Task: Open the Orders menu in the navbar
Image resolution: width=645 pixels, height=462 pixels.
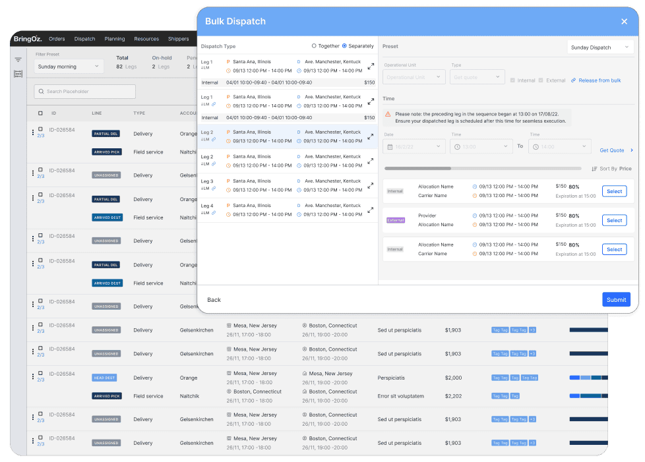Action: (57, 39)
